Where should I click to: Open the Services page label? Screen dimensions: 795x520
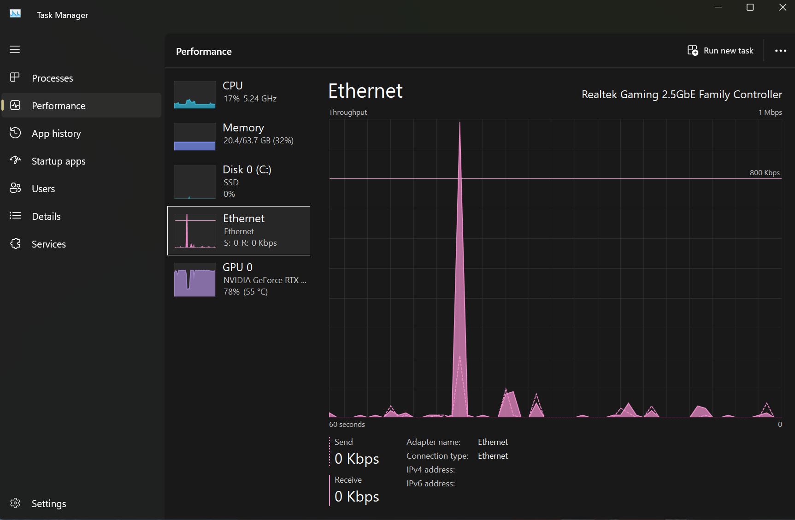pyautogui.click(x=49, y=244)
